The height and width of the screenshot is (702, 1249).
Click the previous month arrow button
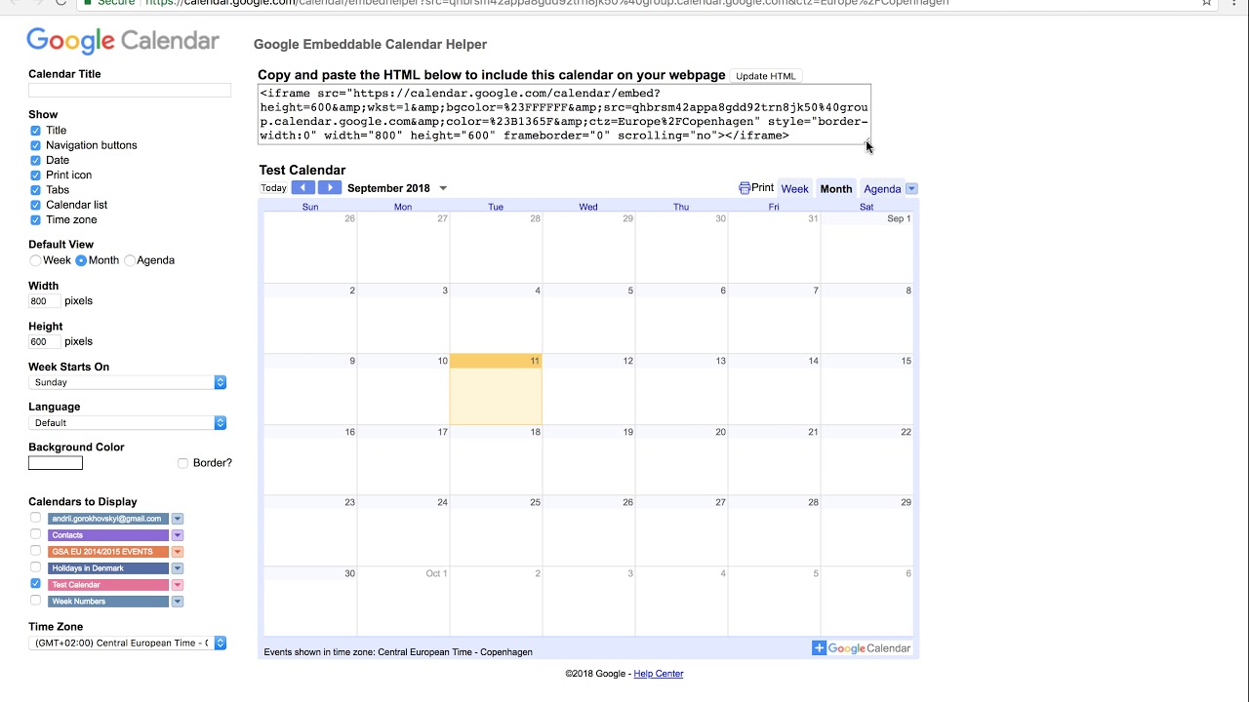point(303,188)
